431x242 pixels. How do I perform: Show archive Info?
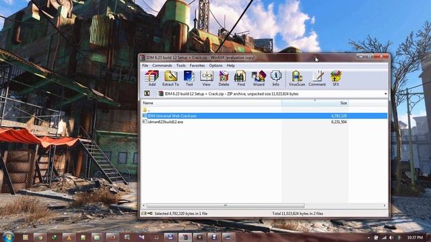275,78
